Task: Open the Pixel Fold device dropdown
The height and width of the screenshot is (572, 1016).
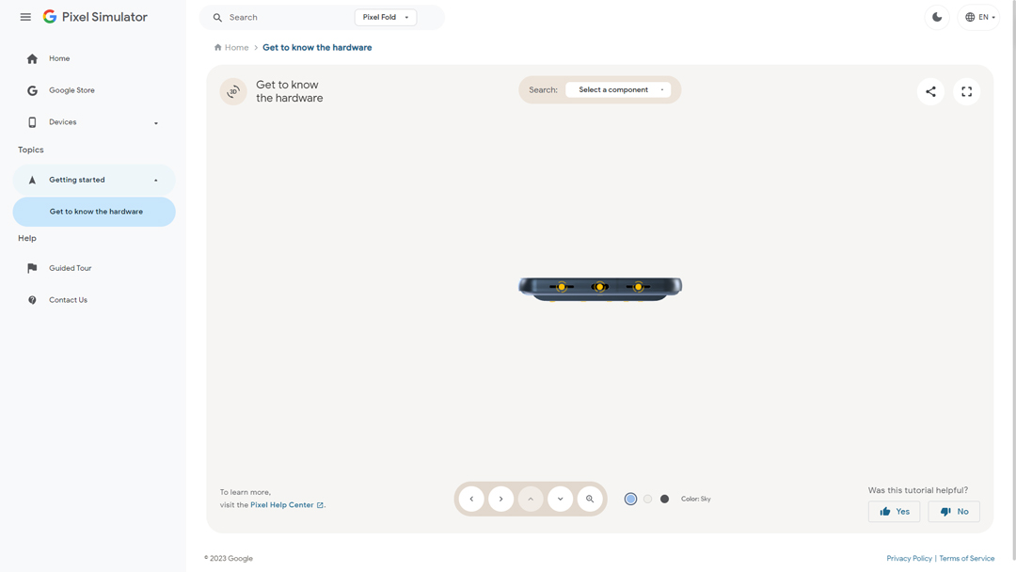Action: [x=386, y=17]
